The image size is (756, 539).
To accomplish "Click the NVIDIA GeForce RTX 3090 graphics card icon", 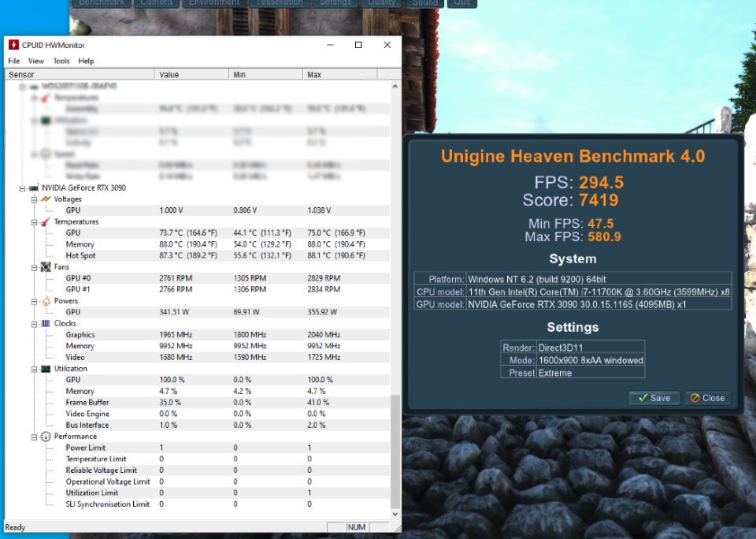I will tap(34, 188).
